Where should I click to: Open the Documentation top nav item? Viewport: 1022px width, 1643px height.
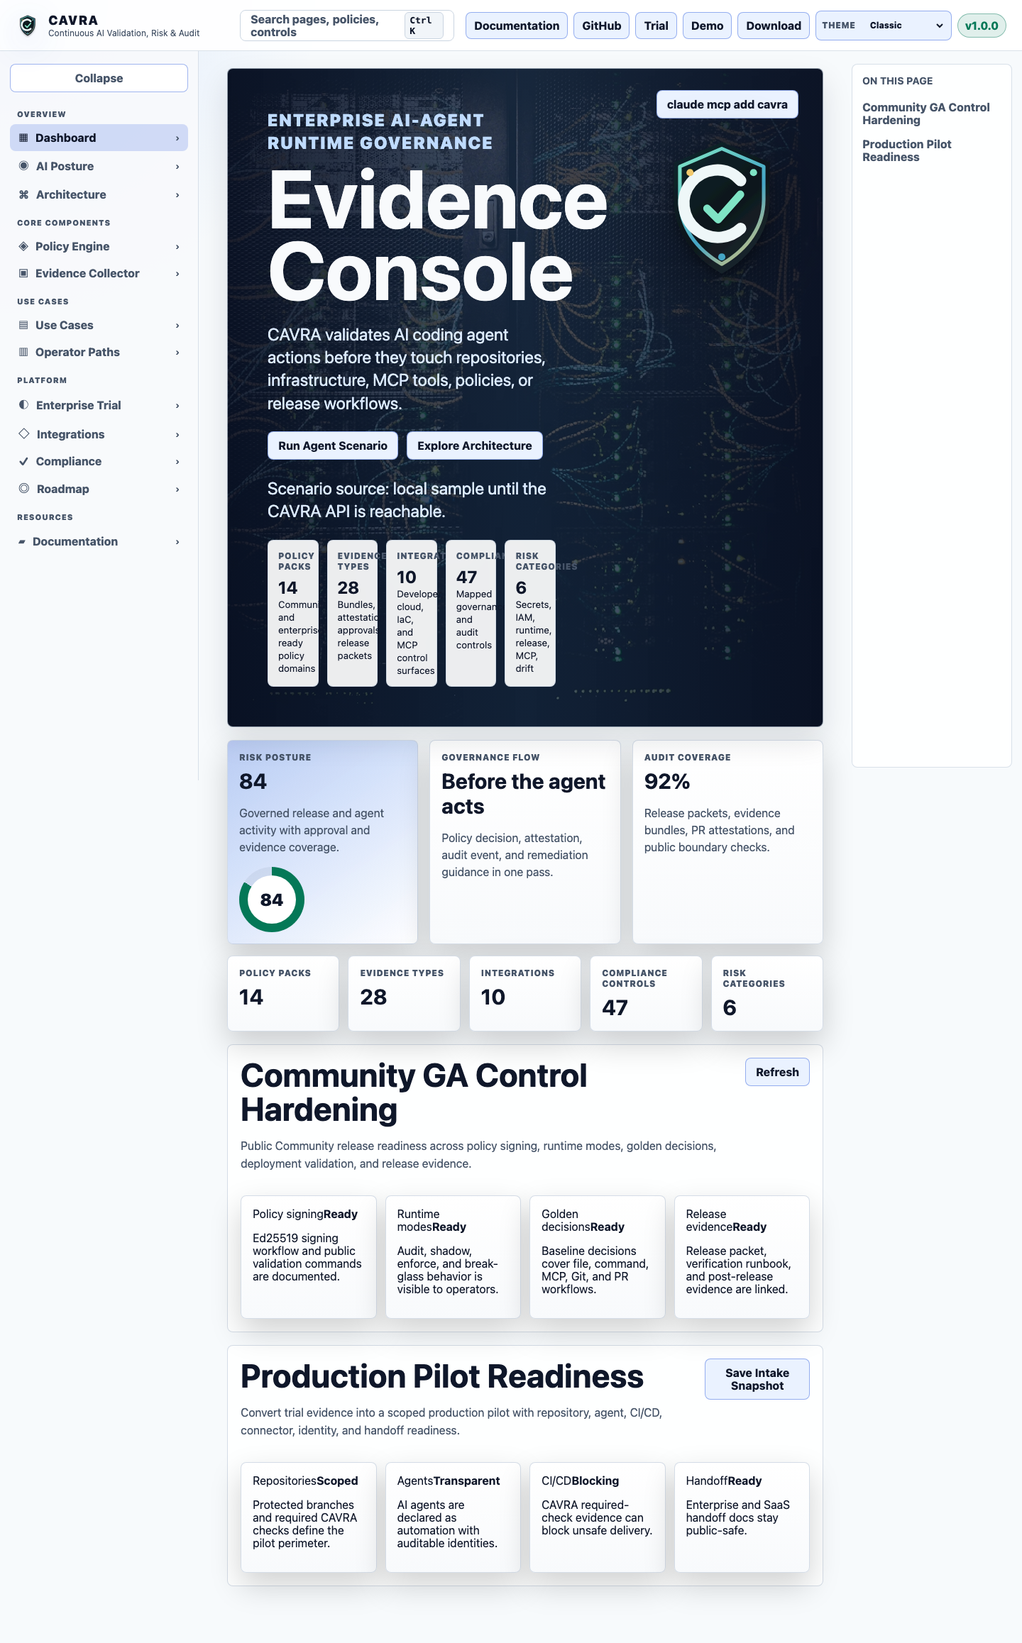coord(517,26)
